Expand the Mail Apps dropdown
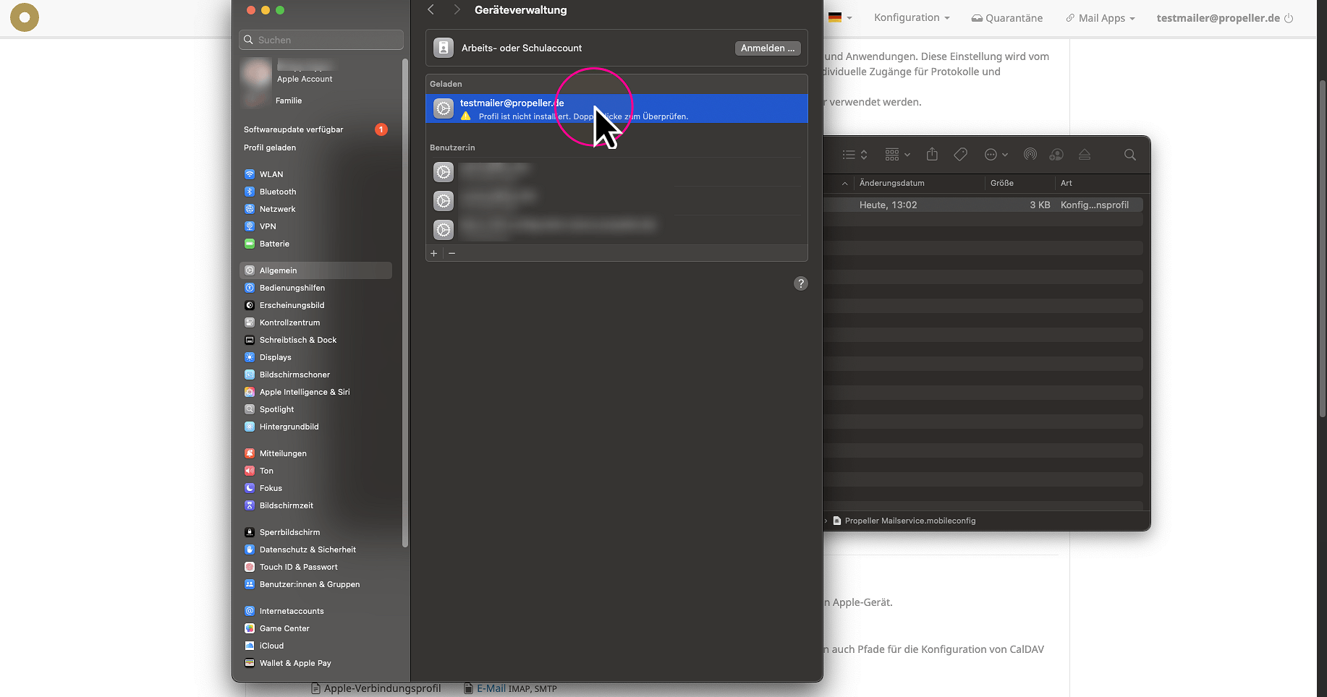 pyautogui.click(x=1100, y=17)
